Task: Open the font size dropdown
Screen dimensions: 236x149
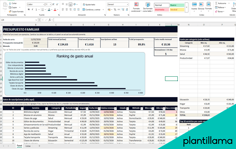Action: click(x=50, y=4)
